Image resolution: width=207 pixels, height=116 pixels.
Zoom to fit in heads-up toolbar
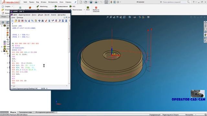coord(108,17)
